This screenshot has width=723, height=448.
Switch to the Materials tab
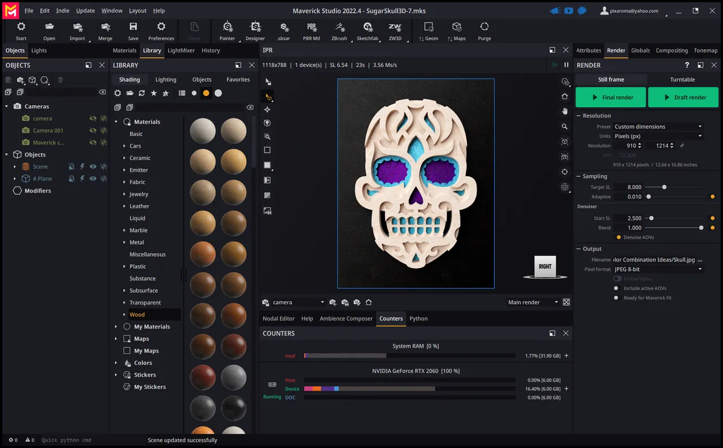coord(124,50)
